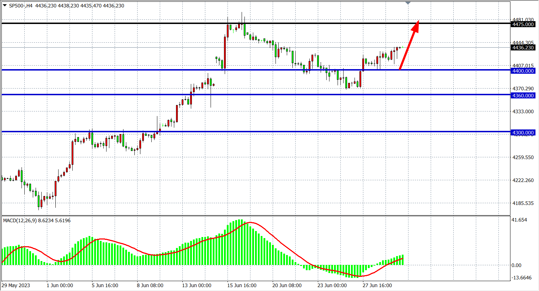This screenshot has height=291, width=539.
Task: Click the 41.654 MACD scale value
Action: tap(519, 220)
